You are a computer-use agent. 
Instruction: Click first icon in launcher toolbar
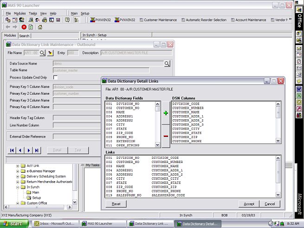(8, 20)
